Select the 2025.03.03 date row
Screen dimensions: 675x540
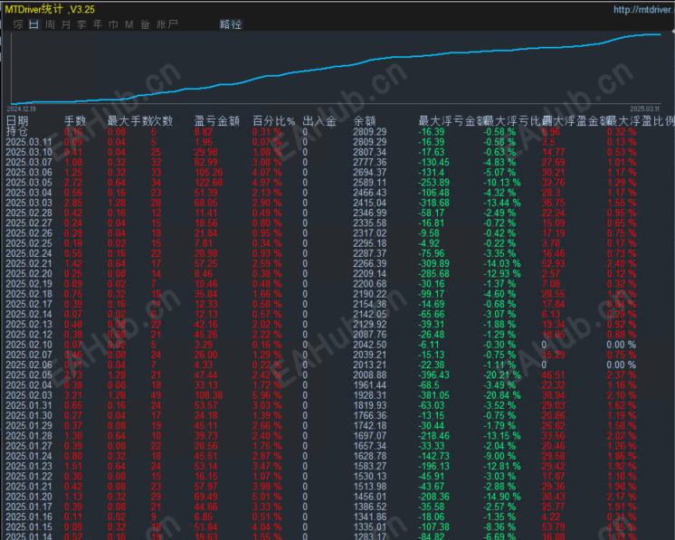pos(29,203)
